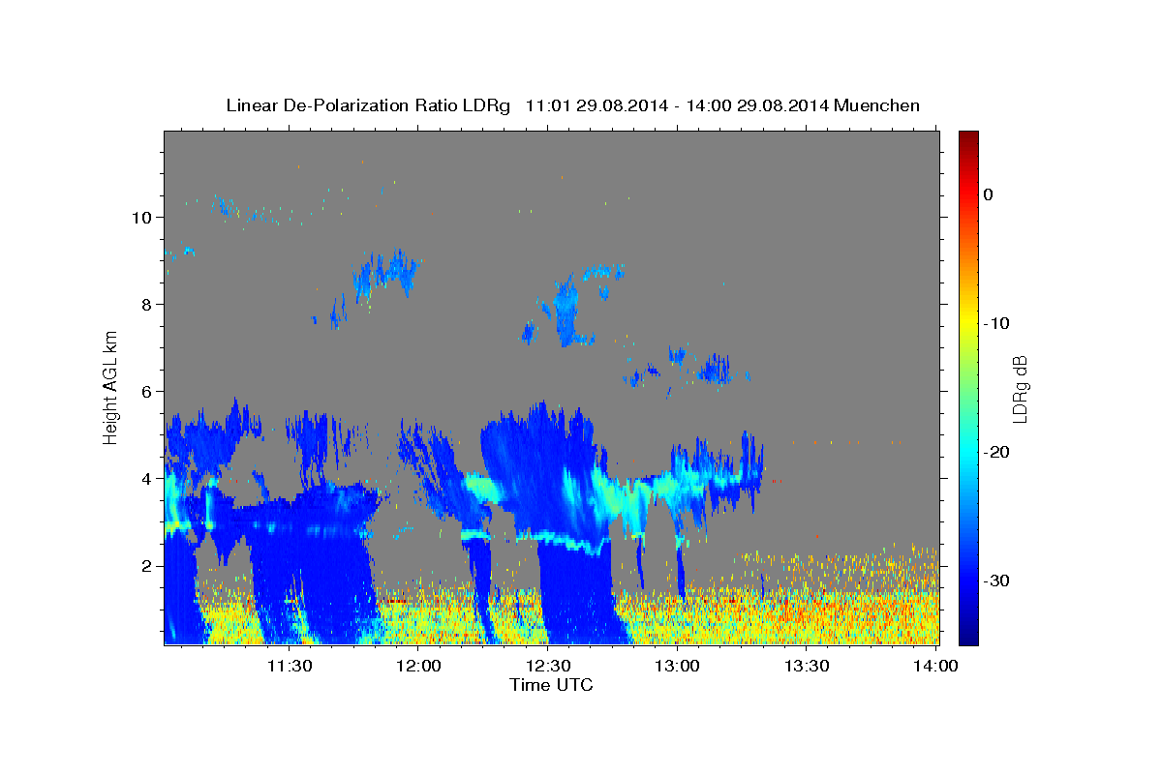The width and height of the screenshot is (1162, 774).
Task: Click the height tick label '8'
Action: tap(146, 304)
